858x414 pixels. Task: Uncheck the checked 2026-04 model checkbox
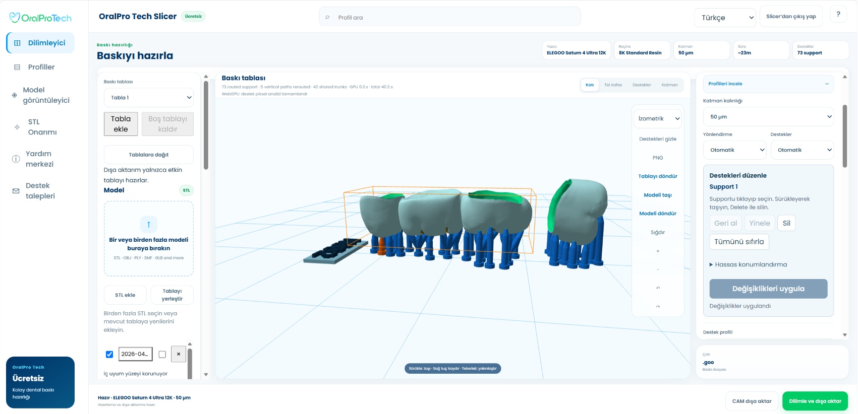pyautogui.click(x=109, y=355)
